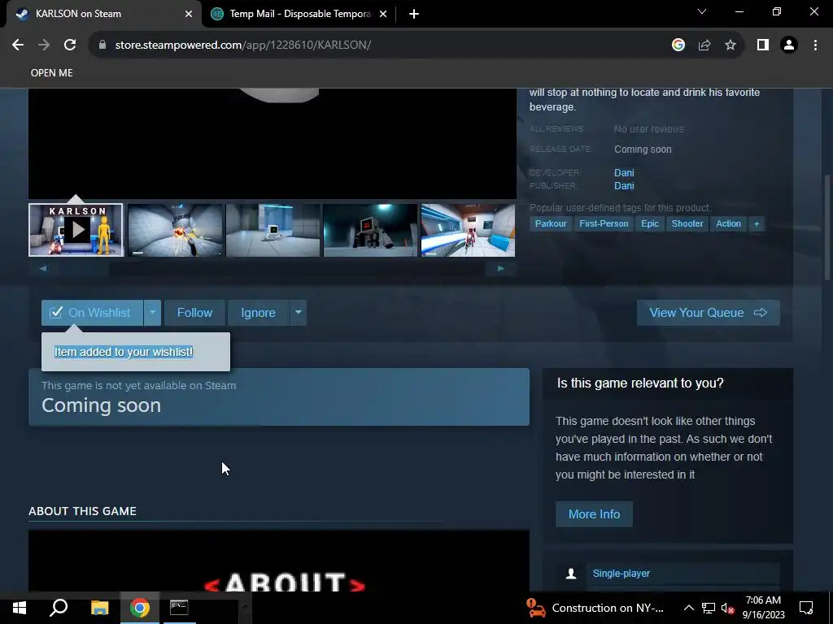View site information padlock icon
Screen dimensions: 833x624
(102, 45)
